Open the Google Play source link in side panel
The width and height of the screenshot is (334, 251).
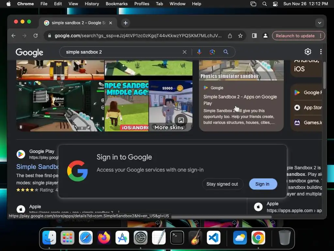pyautogui.click(x=308, y=92)
